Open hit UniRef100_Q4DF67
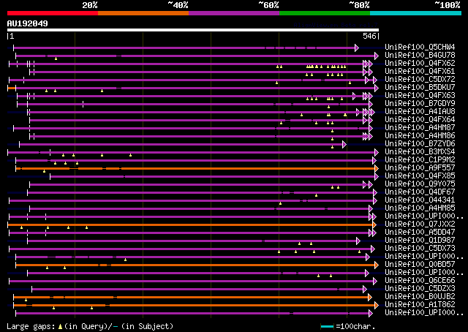The height and width of the screenshot is (332, 468). (x=420, y=192)
